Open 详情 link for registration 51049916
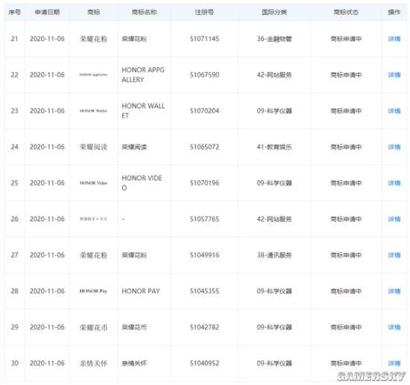The width and height of the screenshot is (410, 385). 394,255
